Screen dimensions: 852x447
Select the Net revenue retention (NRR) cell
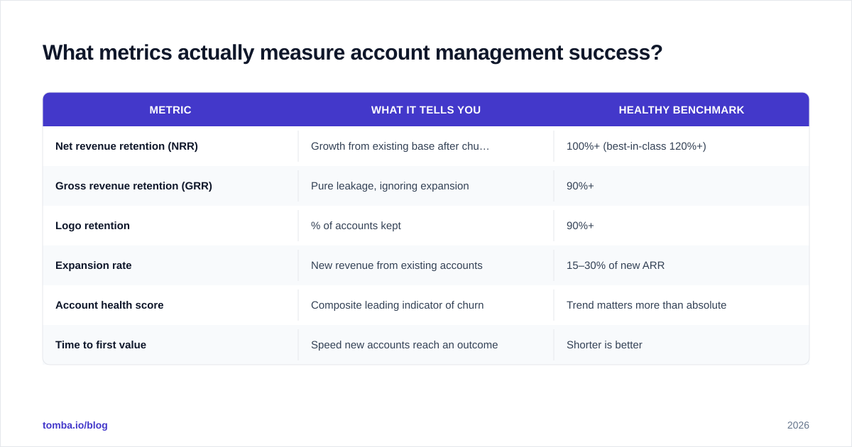pos(170,146)
